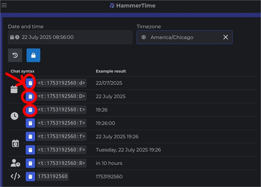Clear the timezone with the X button
Screen dimensions: 261x187
click(x=226, y=37)
